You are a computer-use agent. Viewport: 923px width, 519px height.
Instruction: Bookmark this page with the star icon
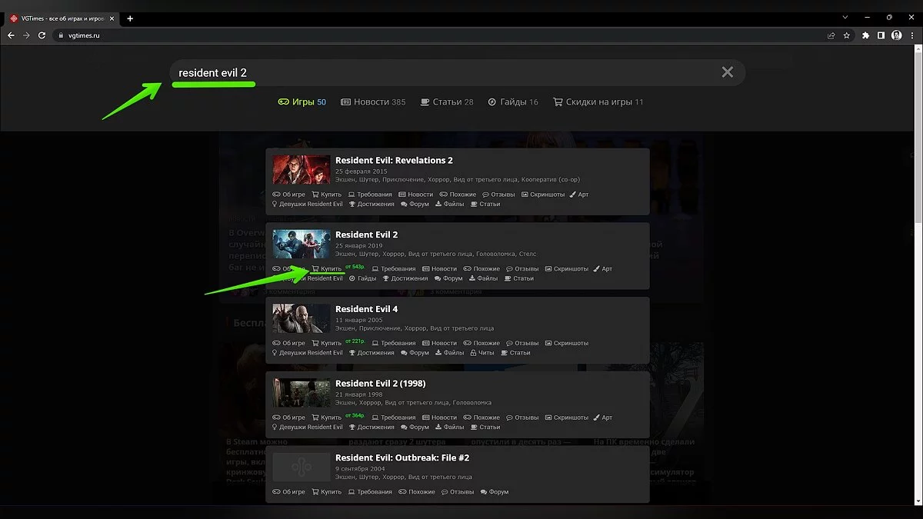(847, 35)
